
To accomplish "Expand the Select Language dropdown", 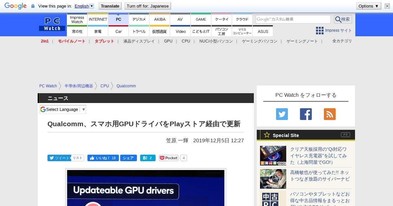I will pos(63,109).
